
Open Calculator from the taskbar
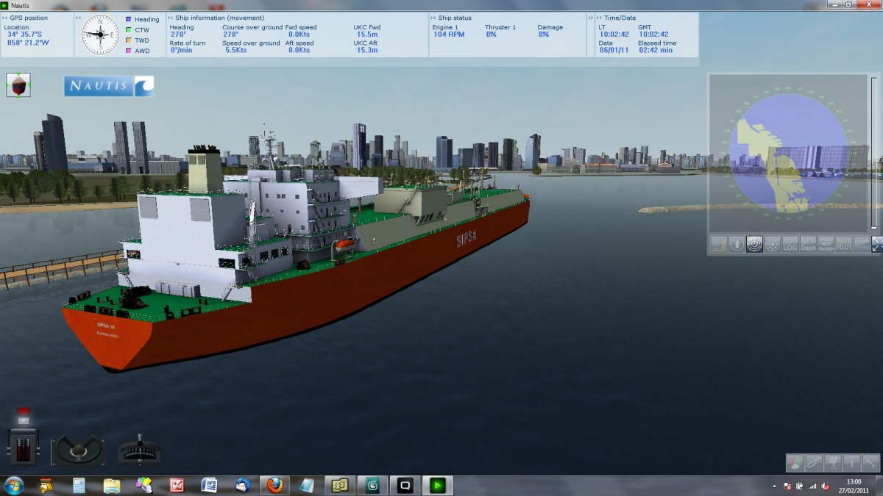[79, 486]
